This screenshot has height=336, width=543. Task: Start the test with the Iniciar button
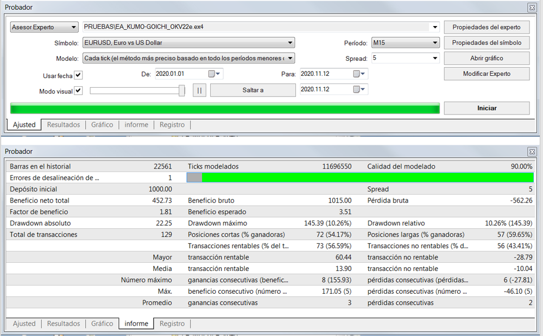[487, 108]
